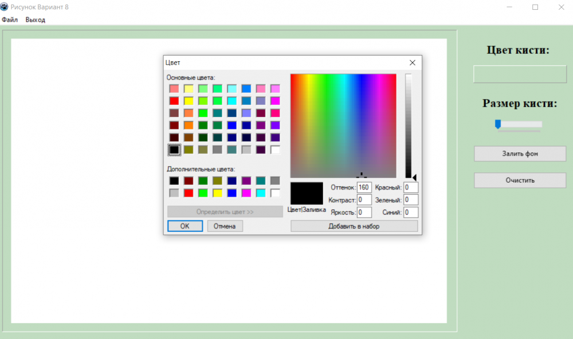
Task: Click the rainbow color spectrum field
Action: (343, 126)
